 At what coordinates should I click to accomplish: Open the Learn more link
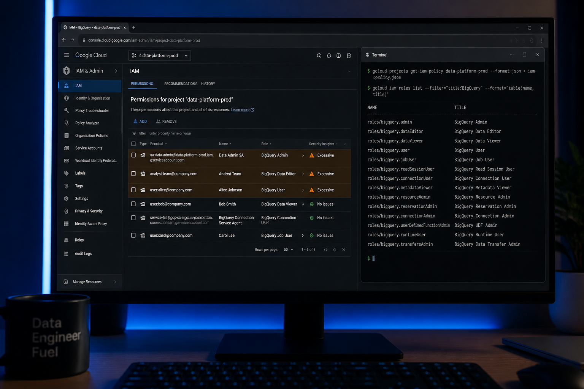242,110
